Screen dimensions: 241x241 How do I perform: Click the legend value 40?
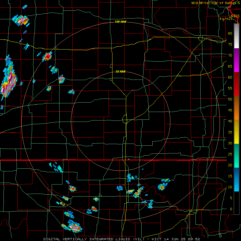[x=230, y=121]
